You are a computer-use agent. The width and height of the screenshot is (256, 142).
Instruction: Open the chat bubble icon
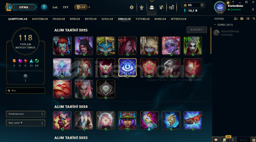click(x=216, y=139)
